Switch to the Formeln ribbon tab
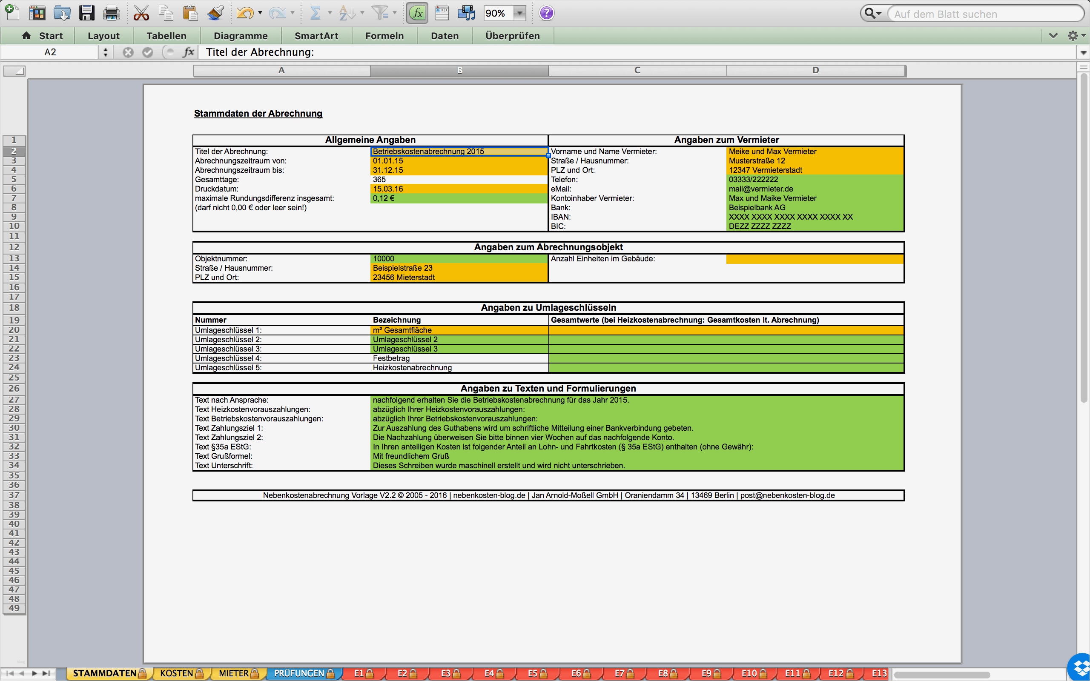Screen dimensions: 1090x681 click(384, 36)
